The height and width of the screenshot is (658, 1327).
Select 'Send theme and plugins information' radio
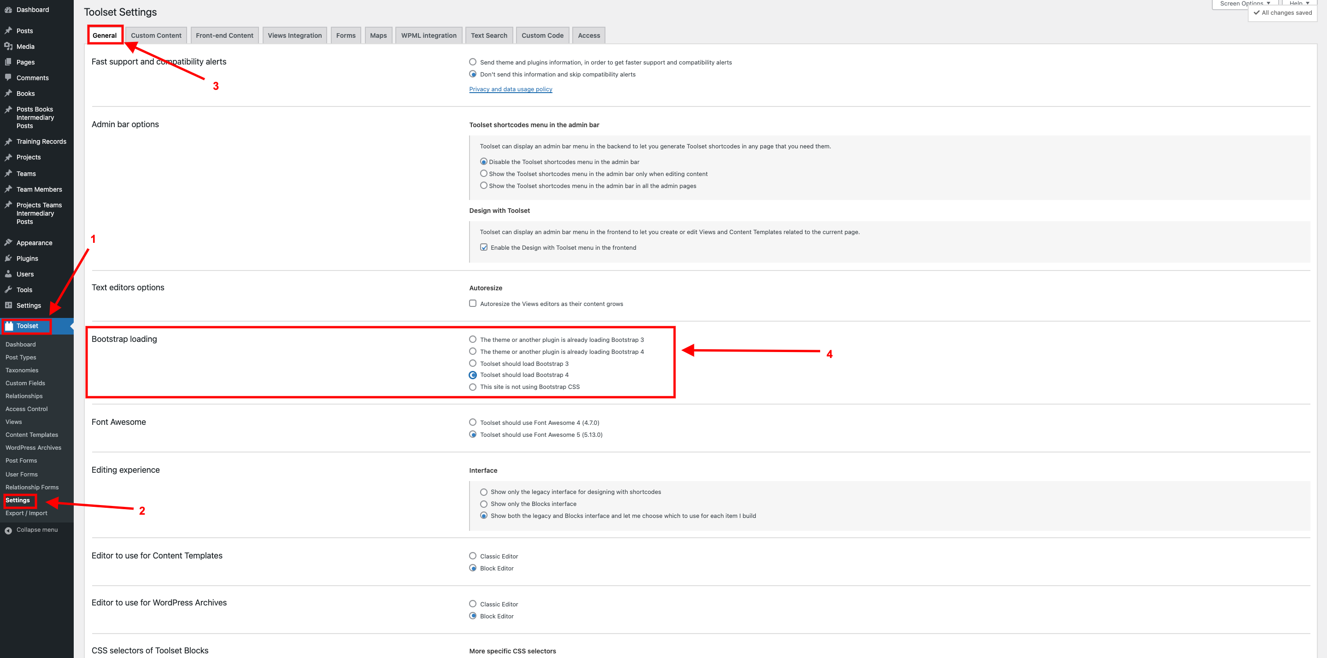[472, 62]
